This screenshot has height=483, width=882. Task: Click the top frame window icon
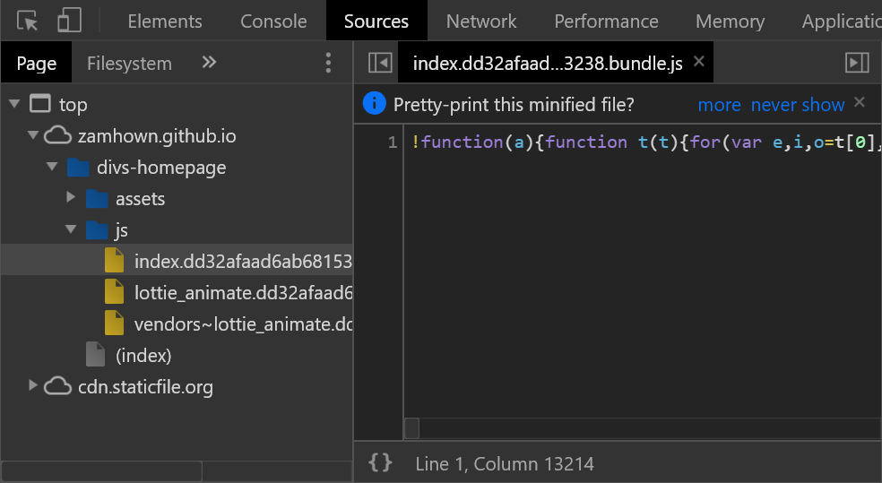click(x=40, y=103)
